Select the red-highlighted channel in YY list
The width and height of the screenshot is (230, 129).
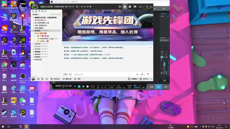[x=40, y=20]
